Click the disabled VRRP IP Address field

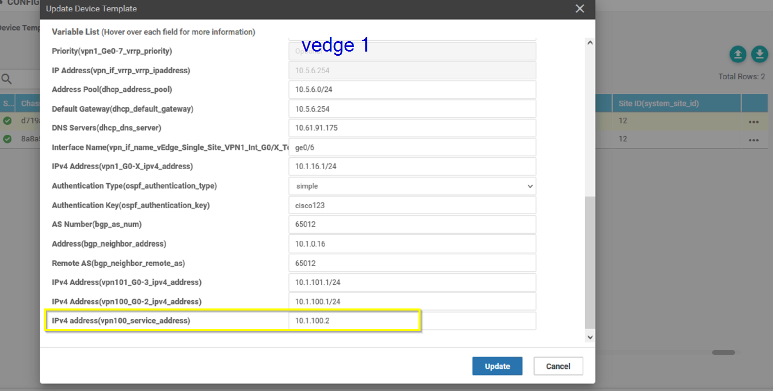(x=412, y=70)
